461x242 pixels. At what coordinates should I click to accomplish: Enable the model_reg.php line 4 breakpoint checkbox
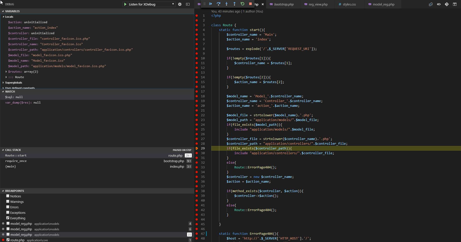[x=8, y=223]
